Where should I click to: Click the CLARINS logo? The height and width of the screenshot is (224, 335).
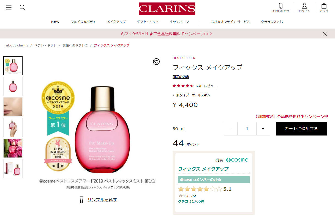click(167, 9)
